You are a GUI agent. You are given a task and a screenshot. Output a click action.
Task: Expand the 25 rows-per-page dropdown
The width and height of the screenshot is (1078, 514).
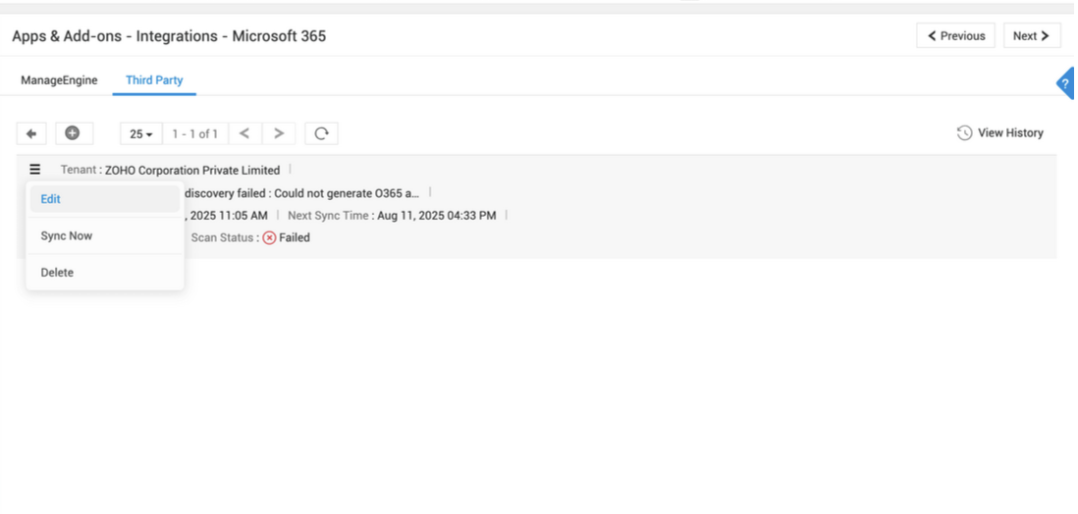click(141, 133)
